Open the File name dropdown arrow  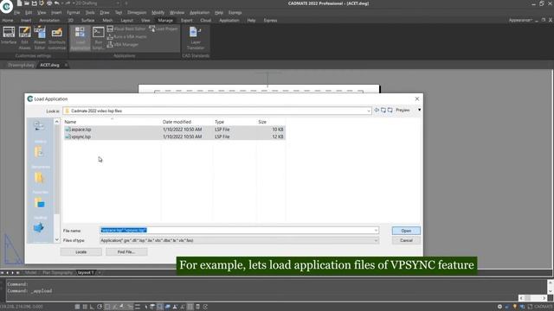376,231
